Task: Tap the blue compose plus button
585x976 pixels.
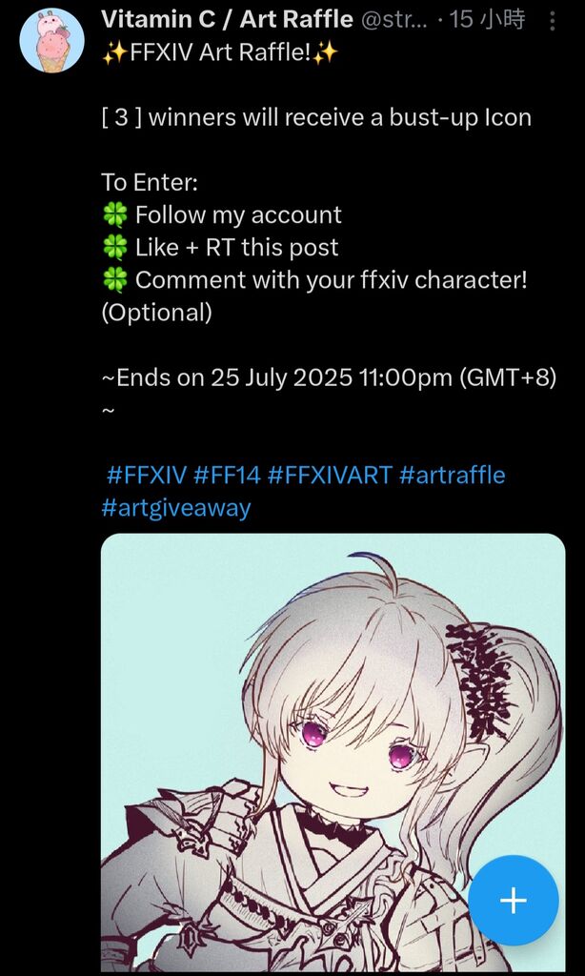Action: [514, 900]
